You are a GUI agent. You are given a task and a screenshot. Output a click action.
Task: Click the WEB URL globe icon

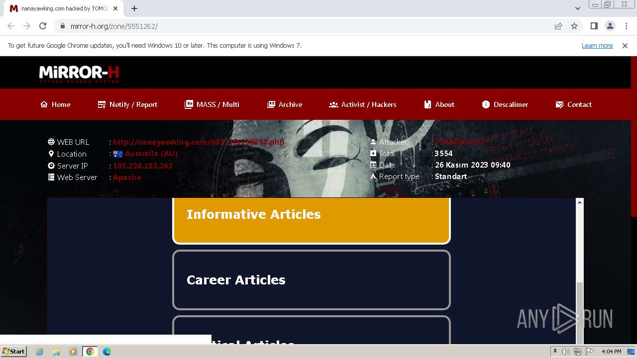click(51, 142)
